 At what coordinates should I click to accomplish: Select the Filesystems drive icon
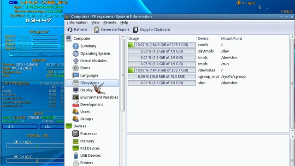(76, 83)
